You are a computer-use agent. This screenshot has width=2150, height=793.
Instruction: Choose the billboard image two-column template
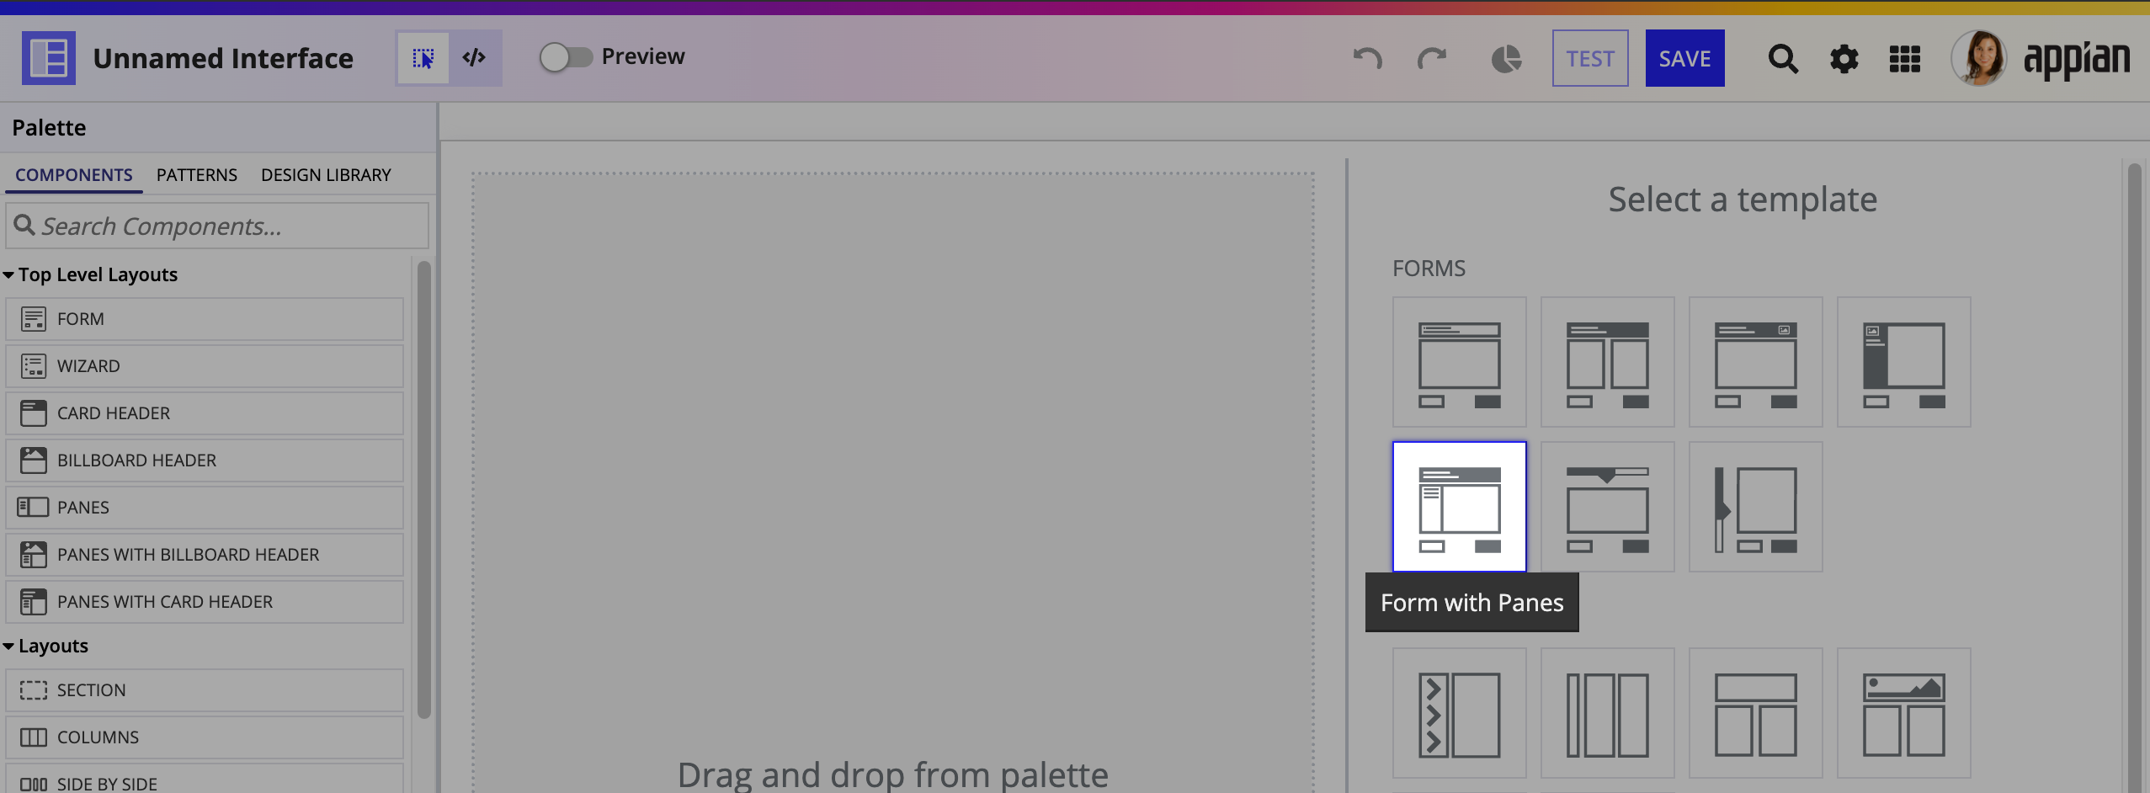1903,713
